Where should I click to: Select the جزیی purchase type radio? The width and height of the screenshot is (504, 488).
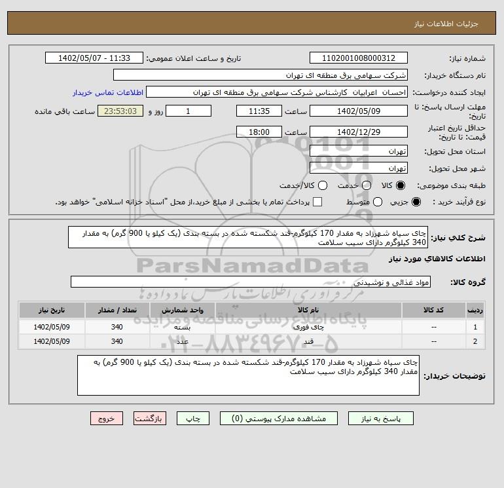pos(416,202)
